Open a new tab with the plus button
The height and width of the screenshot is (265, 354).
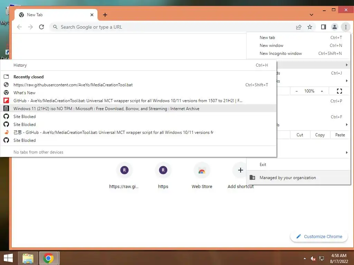[x=105, y=15]
